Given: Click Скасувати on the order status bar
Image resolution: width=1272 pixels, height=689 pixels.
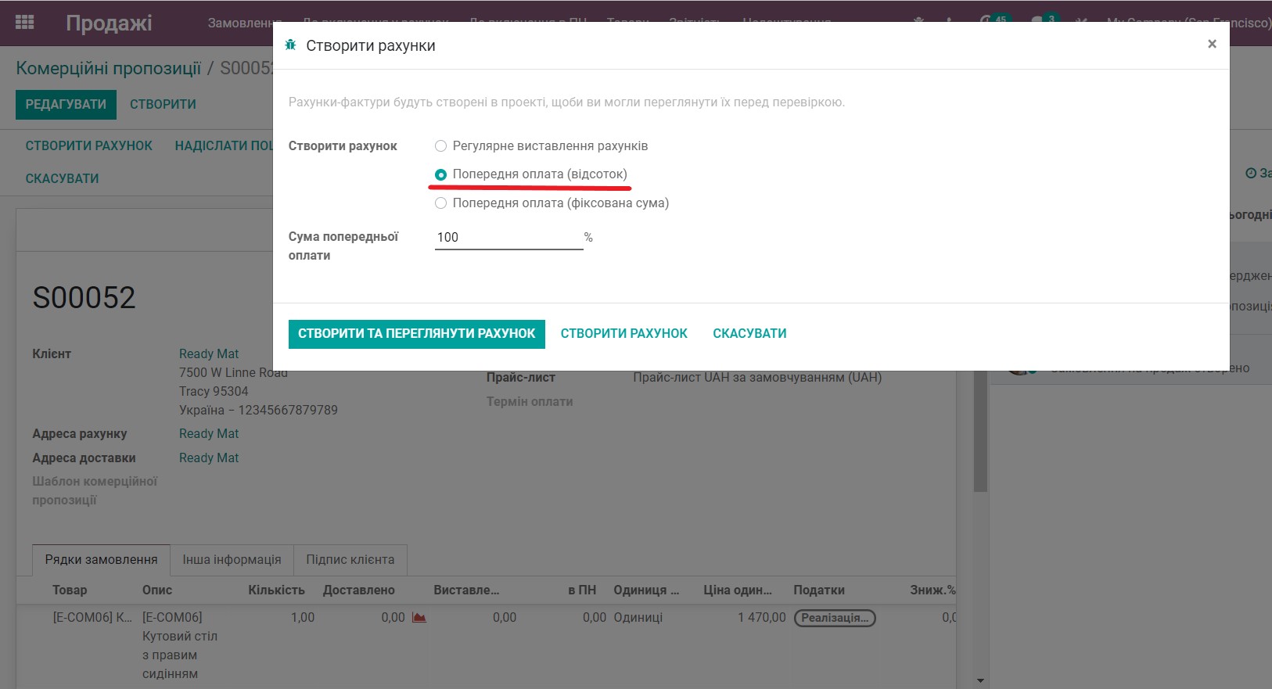Looking at the screenshot, I should click(x=63, y=179).
